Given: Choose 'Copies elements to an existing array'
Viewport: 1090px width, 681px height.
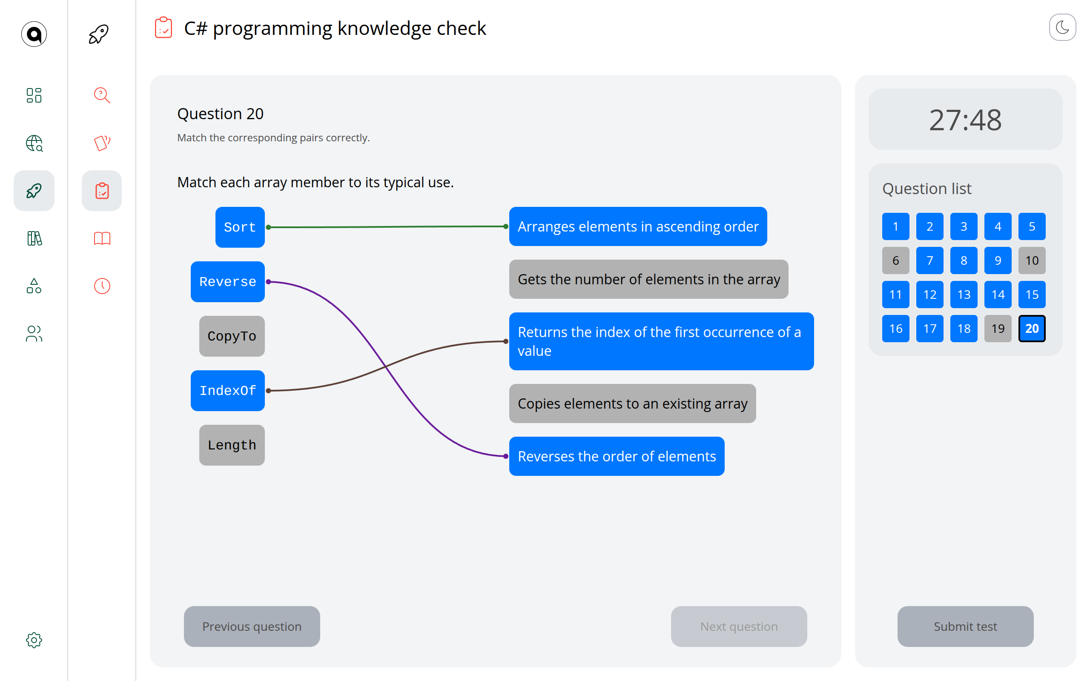Looking at the screenshot, I should click(632, 403).
